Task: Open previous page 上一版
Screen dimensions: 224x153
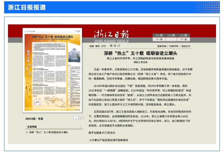Action: pyautogui.click(x=171, y=35)
